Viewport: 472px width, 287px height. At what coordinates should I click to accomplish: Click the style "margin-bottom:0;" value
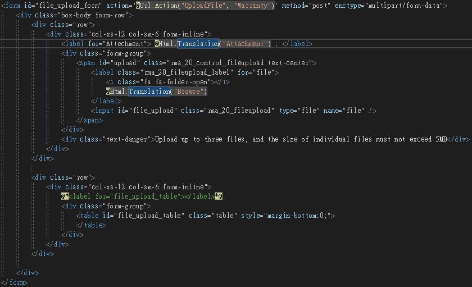[297, 216]
